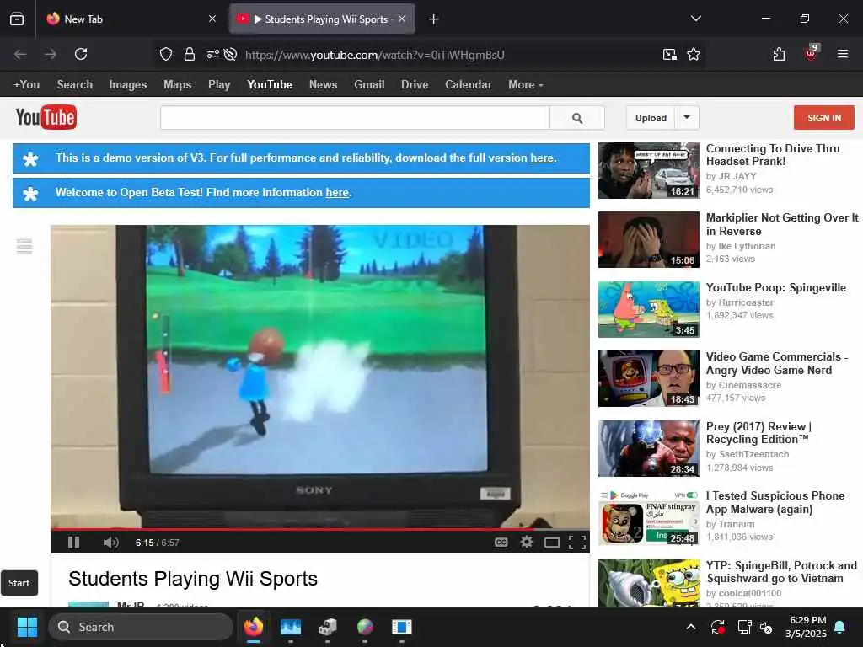Viewport: 863px width, 647px height.
Task: Toggle closed captions CC button
Action: pos(501,543)
